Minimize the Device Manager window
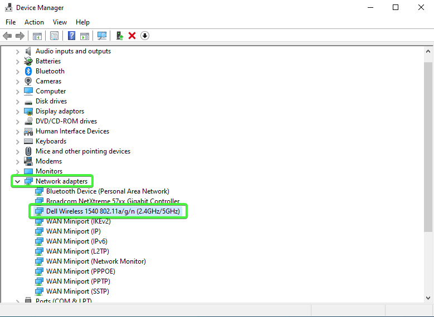Viewport: 434px width, 317px height. [x=370, y=7]
